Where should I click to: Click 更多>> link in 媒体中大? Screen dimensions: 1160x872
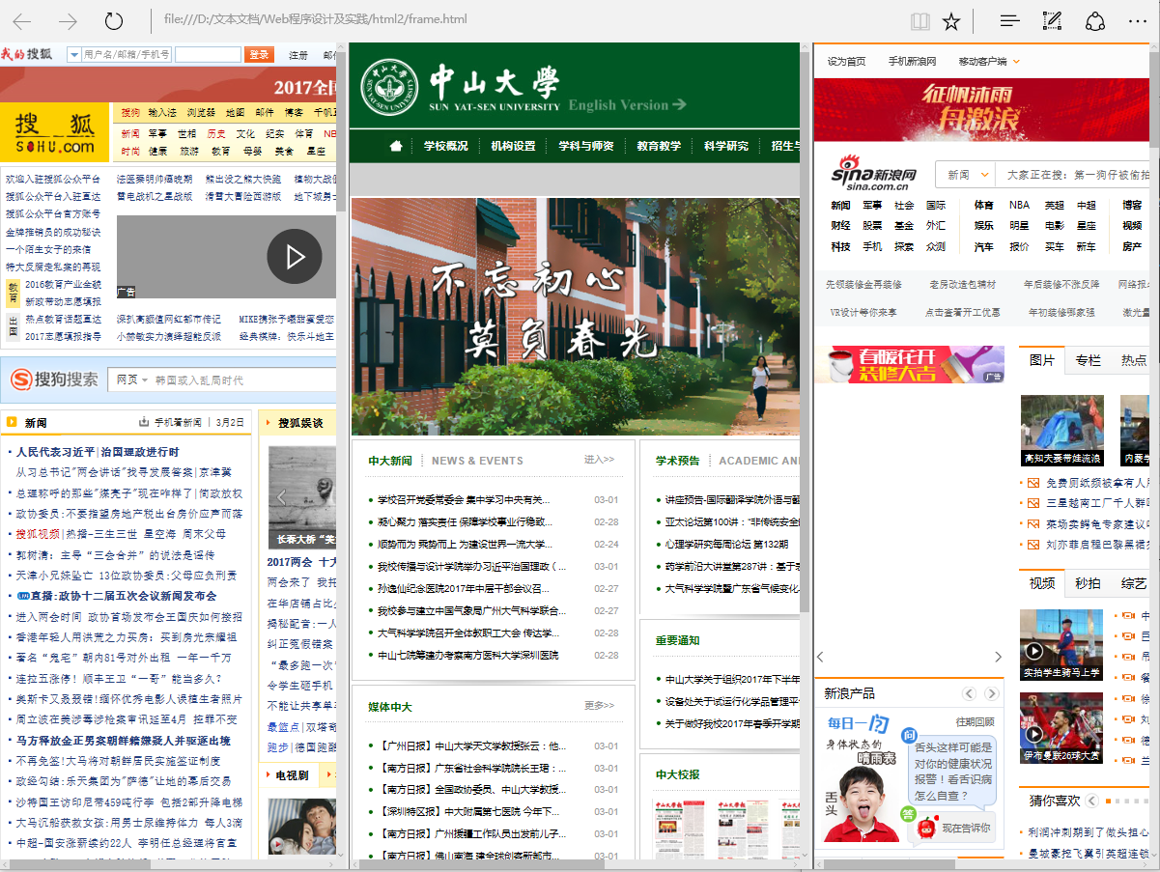pos(599,706)
